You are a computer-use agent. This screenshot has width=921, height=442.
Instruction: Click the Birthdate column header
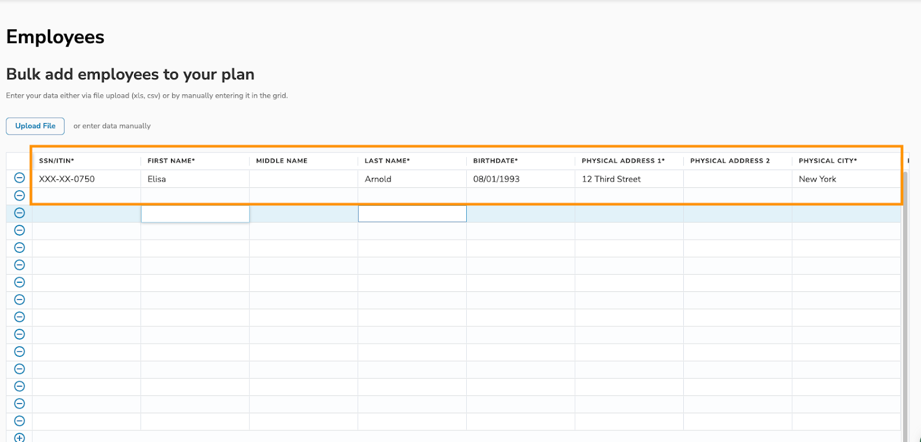tap(495, 161)
